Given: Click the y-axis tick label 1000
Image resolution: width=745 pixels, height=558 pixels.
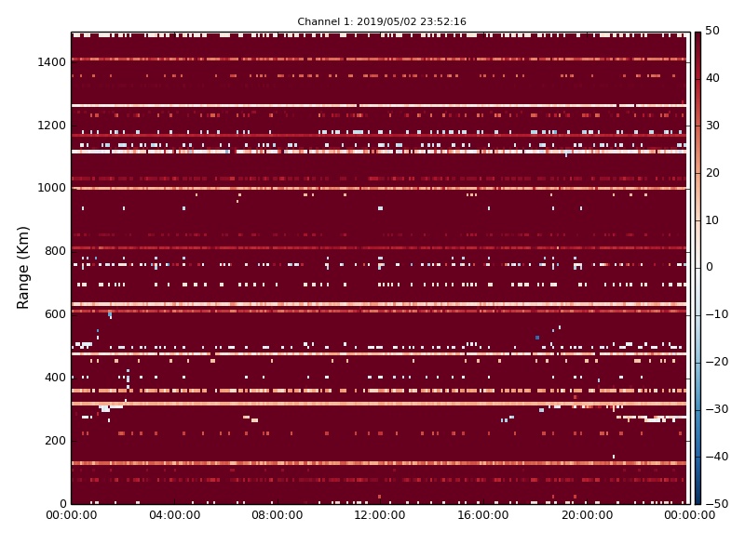Looking at the screenshot, I should (52, 188).
